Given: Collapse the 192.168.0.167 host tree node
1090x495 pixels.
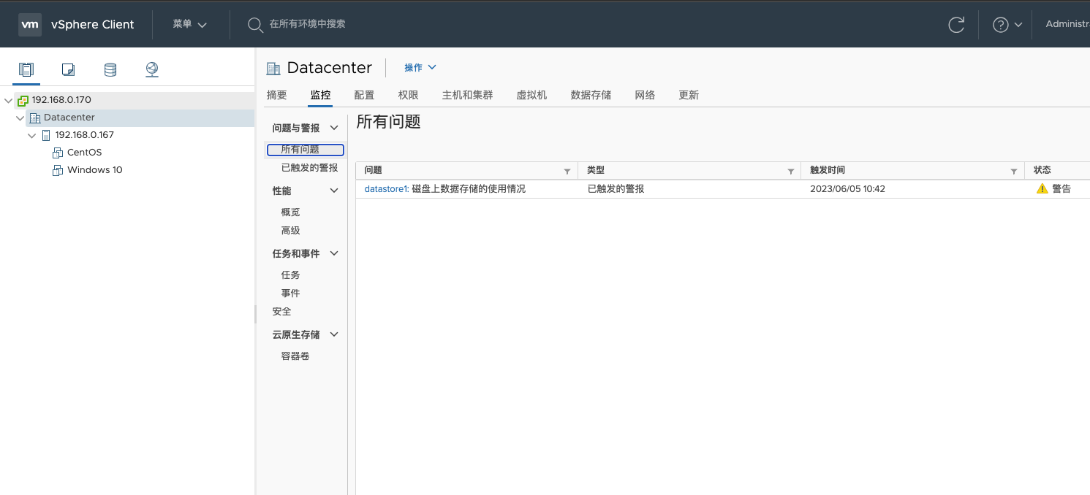Looking at the screenshot, I should (x=32, y=135).
